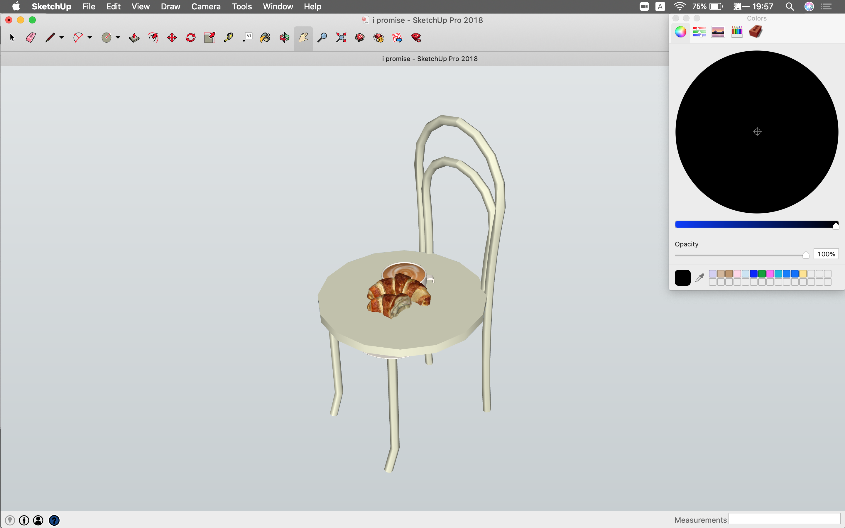Activate the Orbit tool
The image size is (845, 528).
click(284, 38)
